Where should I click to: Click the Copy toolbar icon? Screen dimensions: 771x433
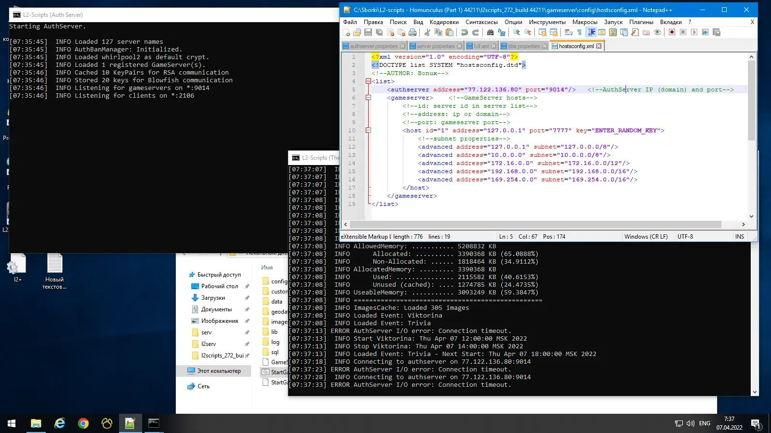(x=438, y=32)
